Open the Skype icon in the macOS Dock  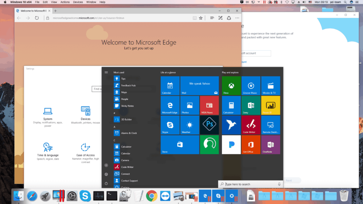click(85, 195)
